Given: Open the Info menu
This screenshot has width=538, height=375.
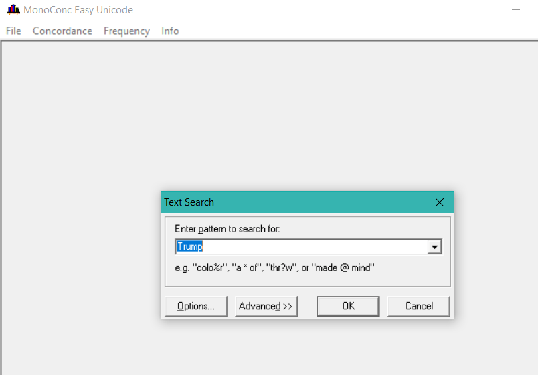Looking at the screenshot, I should [170, 31].
